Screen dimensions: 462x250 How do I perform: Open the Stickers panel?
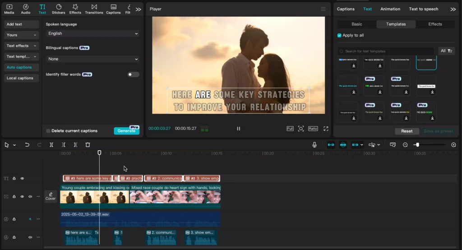58,9
